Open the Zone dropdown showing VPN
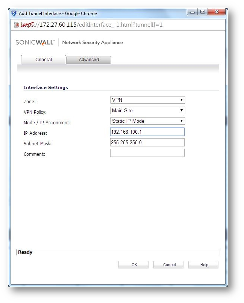This screenshot has width=244, height=303. (148, 100)
